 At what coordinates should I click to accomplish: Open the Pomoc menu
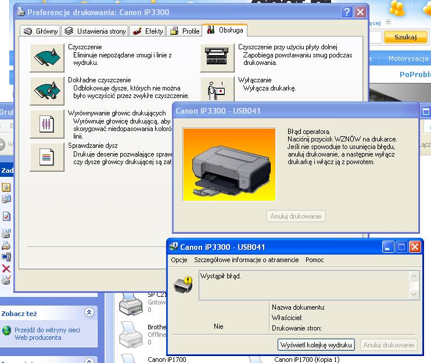tap(314, 260)
